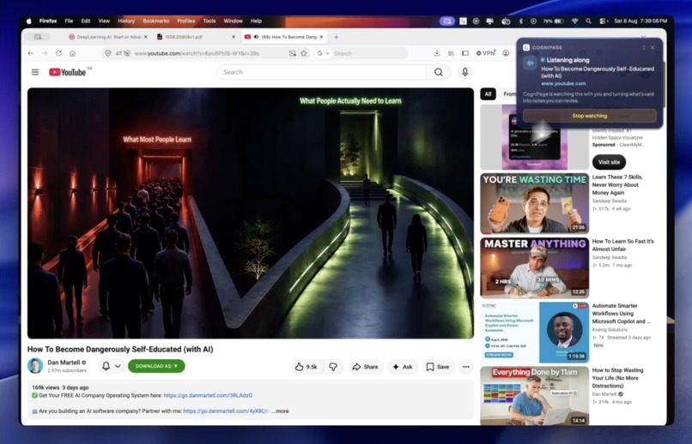This screenshot has height=444, width=692.
Task: Like the video with thumbs up
Action: 307,367
